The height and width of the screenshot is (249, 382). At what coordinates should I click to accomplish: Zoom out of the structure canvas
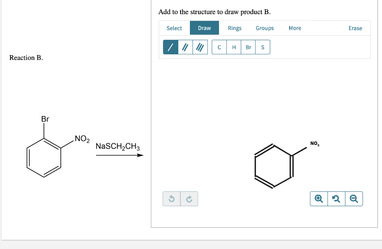coord(354,198)
